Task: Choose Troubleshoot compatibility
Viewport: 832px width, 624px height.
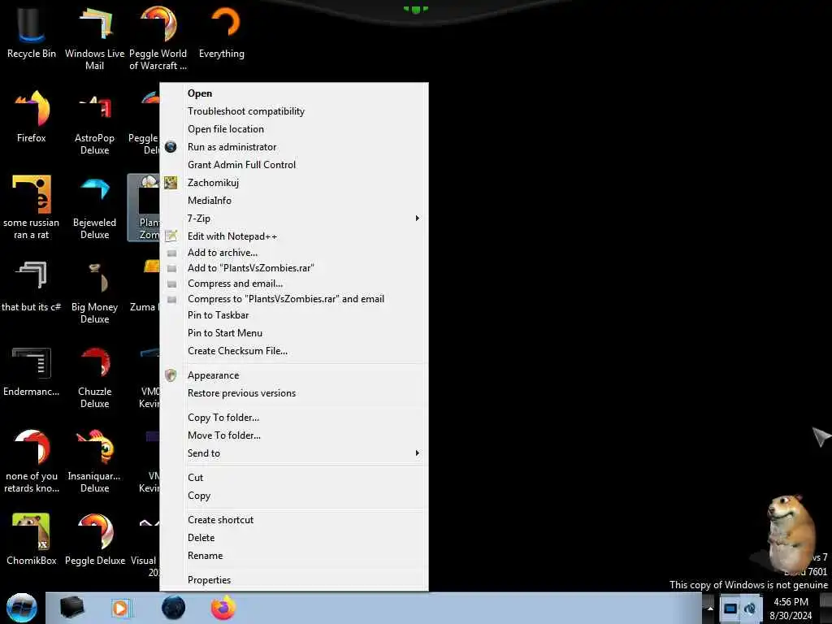Action: click(294, 111)
